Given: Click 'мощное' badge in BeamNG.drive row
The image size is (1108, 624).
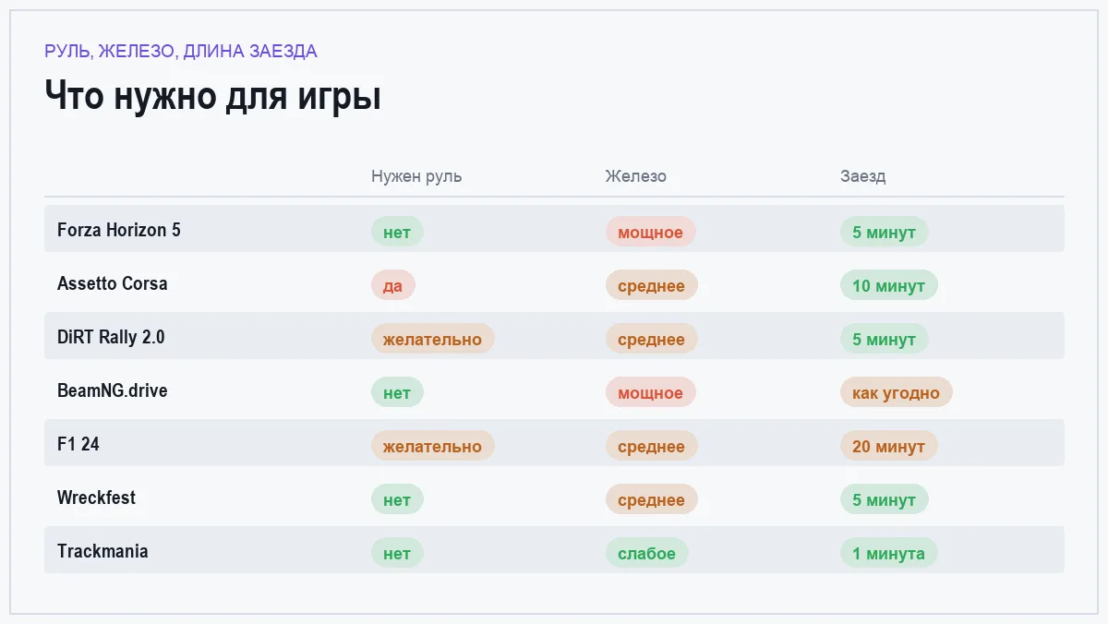Looking at the screenshot, I should coord(651,392).
